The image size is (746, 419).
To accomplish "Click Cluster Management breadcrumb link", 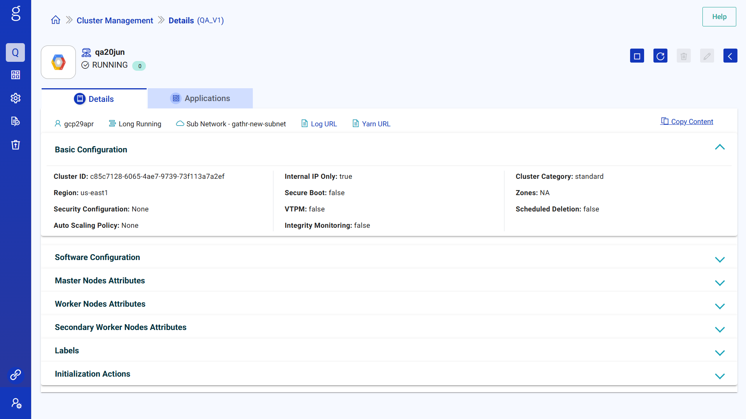I will [115, 20].
